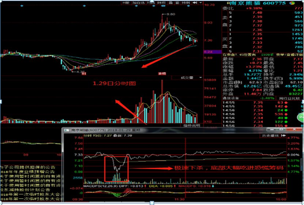
Task: Click the window icon in the intraday title bar
Action: 66,130
